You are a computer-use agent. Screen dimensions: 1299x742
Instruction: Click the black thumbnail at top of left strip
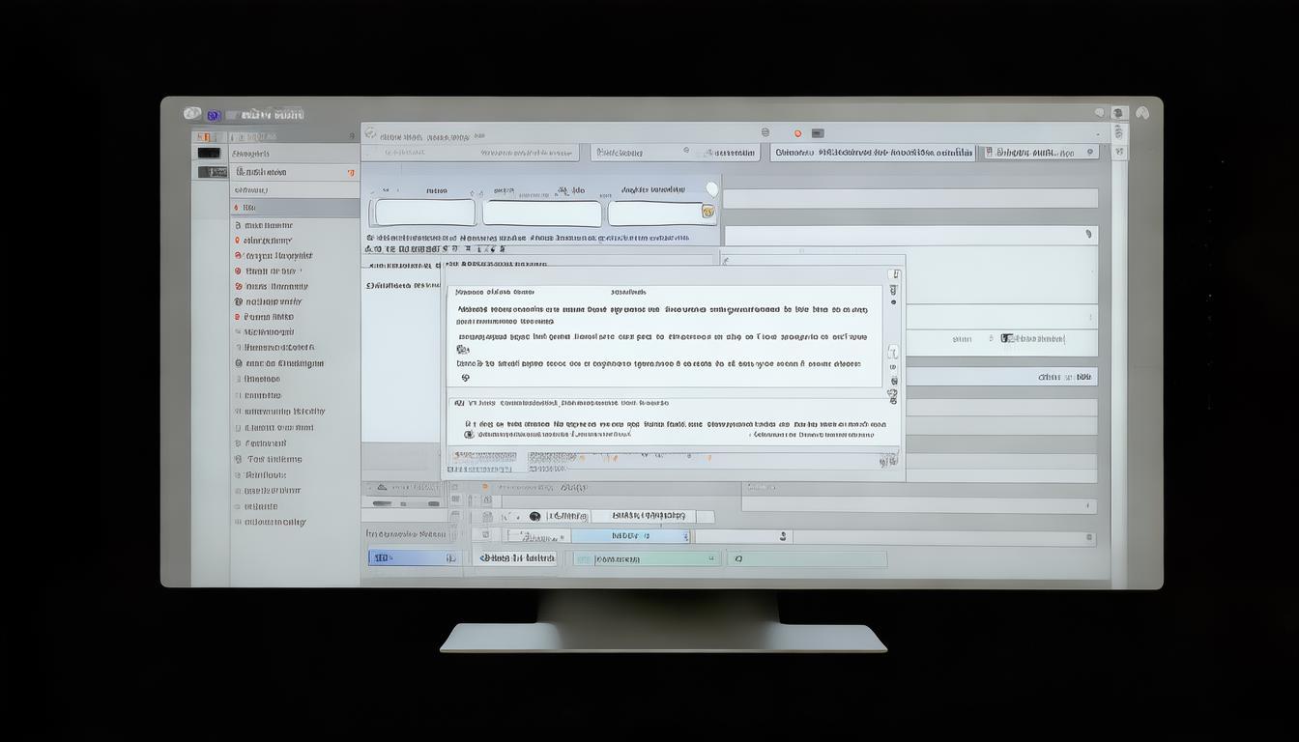pyautogui.click(x=209, y=154)
